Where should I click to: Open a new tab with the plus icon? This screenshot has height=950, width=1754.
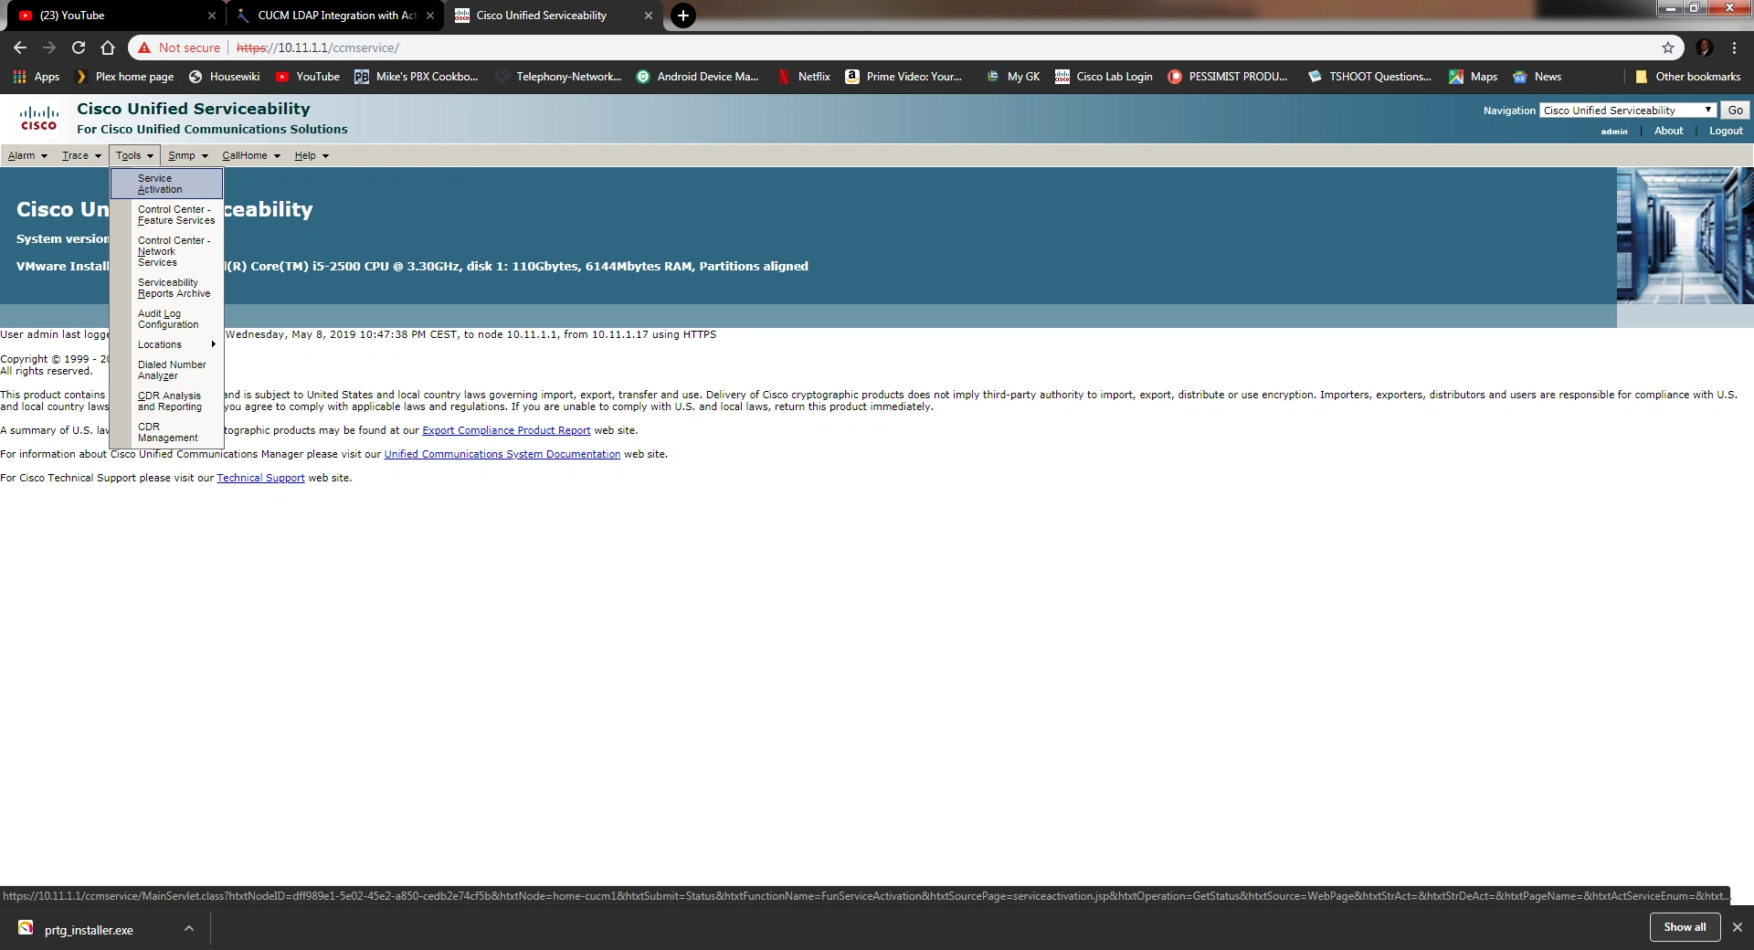point(682,16)
